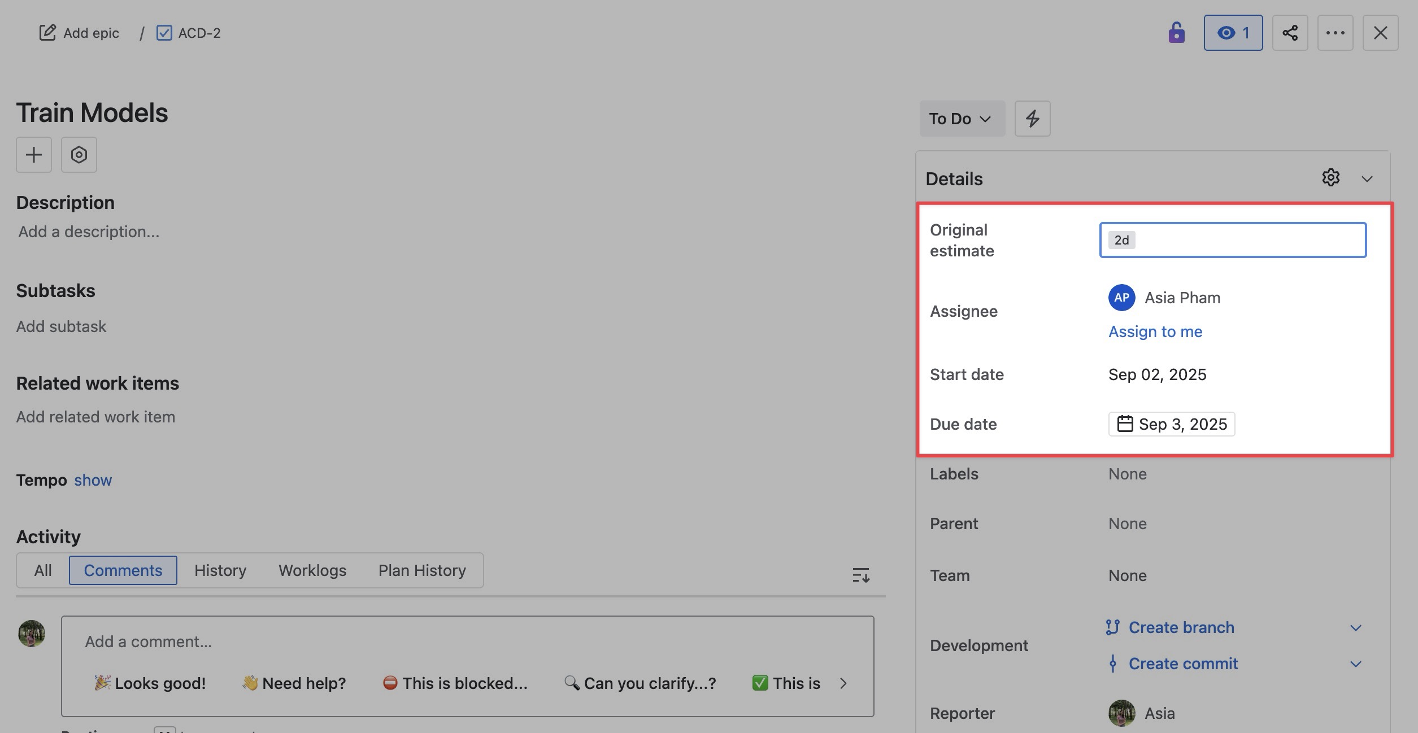Expand the Create branch dropdown arrow
The width and height of the screenshot is (1418, 733).
[x=1355, y=628]
